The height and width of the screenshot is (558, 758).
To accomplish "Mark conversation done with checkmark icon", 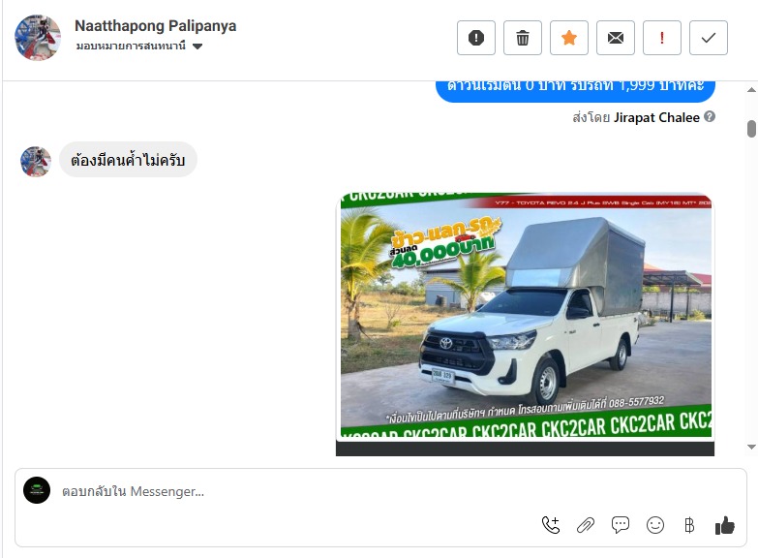I will 709,38.
